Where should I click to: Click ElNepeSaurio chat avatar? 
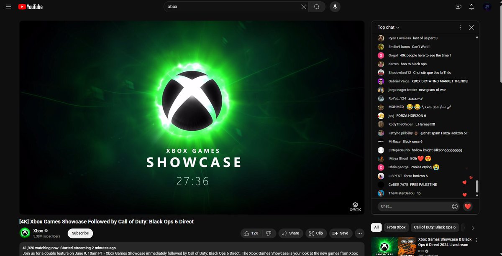pyautogui.click(x=381, y=150)
